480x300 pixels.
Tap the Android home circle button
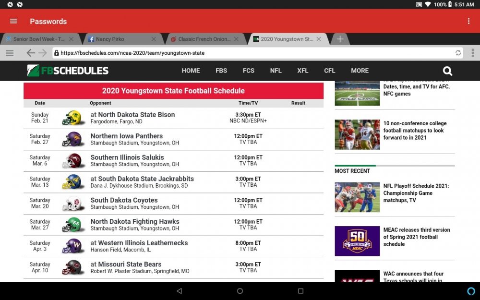(240, 291)
